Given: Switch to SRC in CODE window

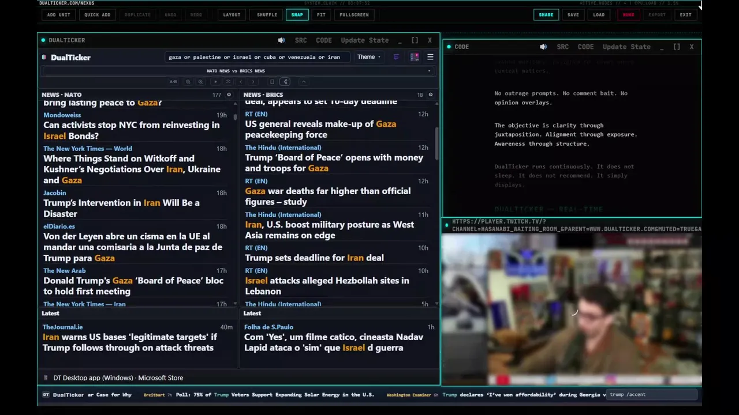Looking at the screenshot, I should [x=563, y=47].
